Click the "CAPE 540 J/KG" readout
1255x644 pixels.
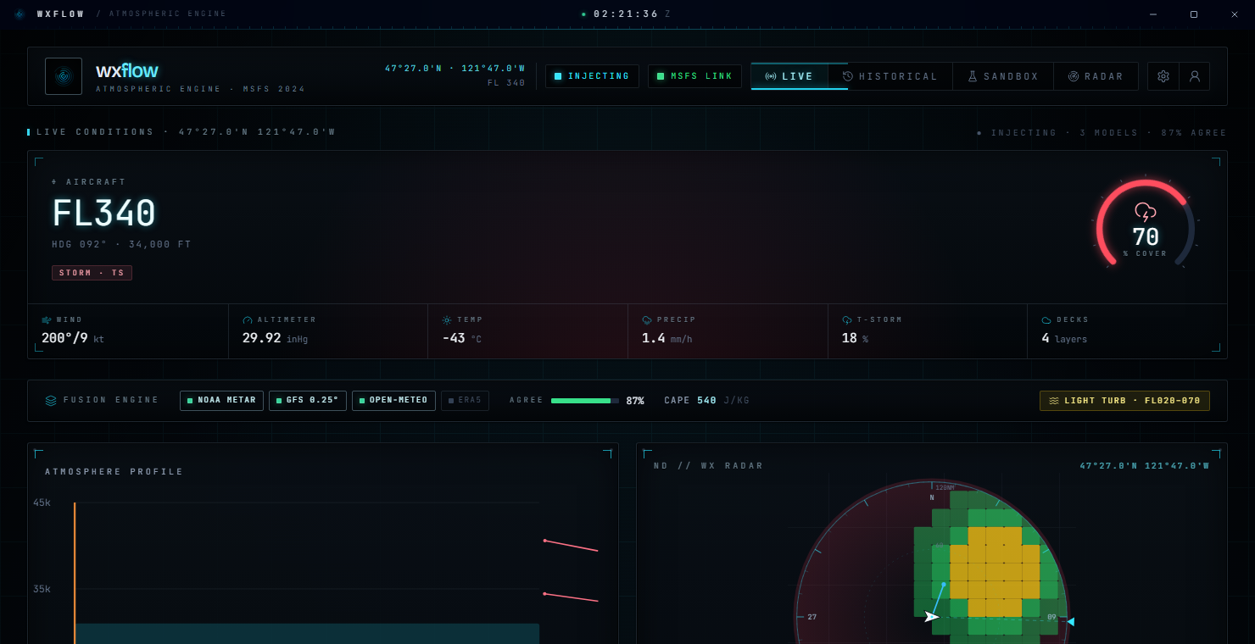706,401
